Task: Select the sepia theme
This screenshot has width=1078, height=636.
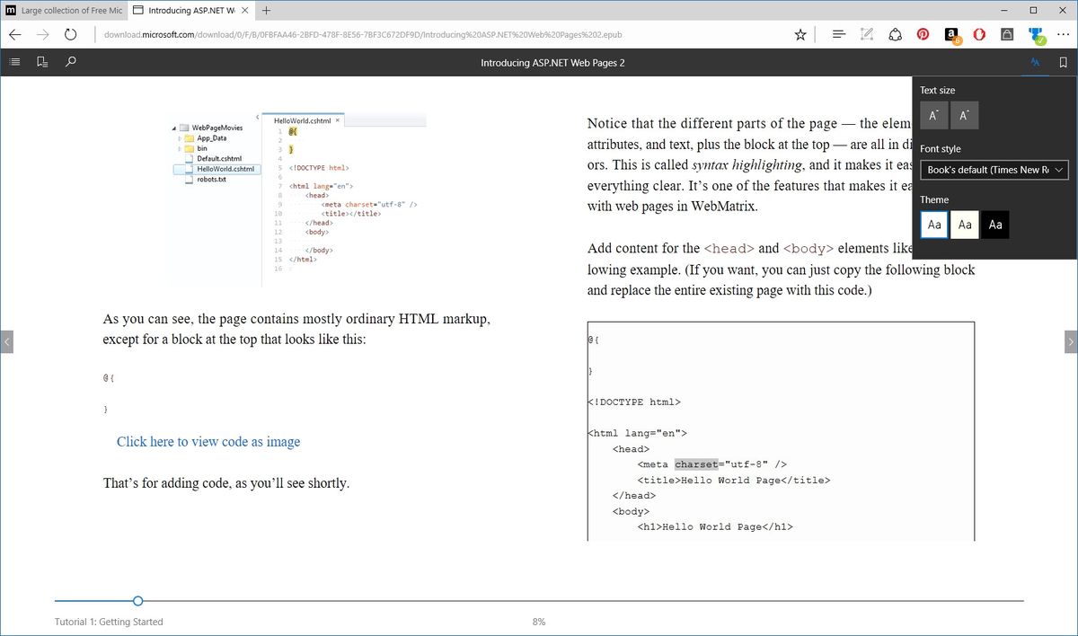Action: pyautogui.click(x=965, y=225)
